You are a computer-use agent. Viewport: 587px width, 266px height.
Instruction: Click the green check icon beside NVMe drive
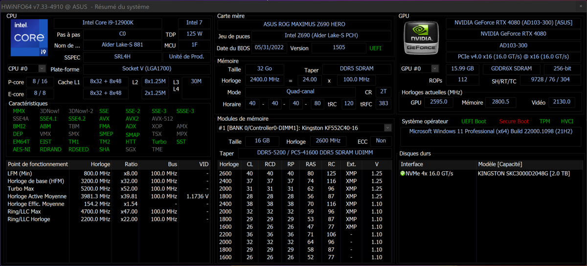(403, 174)
